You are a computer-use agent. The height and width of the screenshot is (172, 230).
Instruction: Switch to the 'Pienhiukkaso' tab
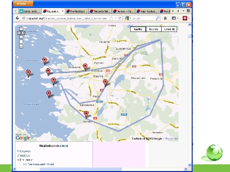click(x=77, y=11)
